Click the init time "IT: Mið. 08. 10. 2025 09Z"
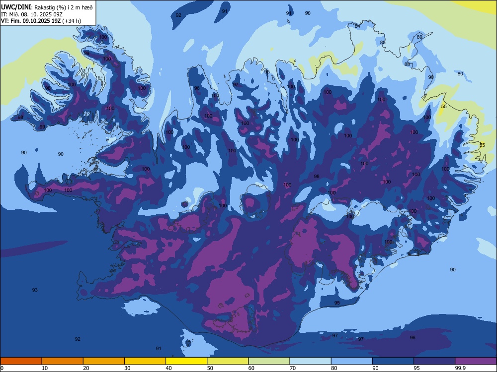 pos(32,14)
